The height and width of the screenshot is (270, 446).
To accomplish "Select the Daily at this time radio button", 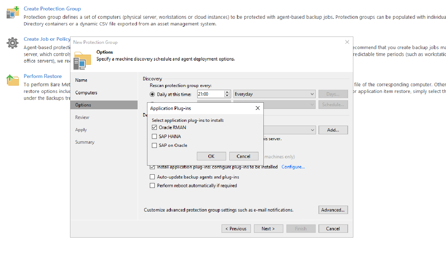I will (152, 94).
